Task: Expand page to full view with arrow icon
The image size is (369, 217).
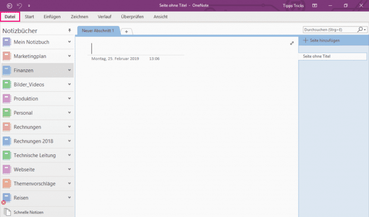Action: 292,43
